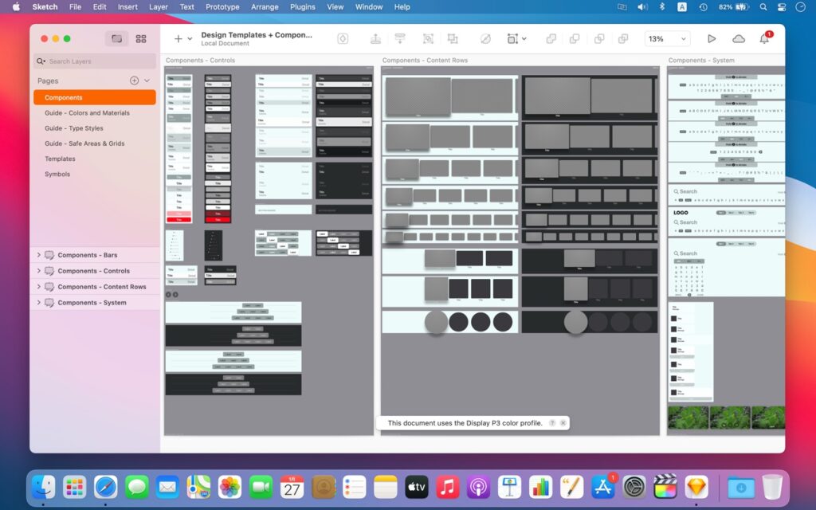Switch sidebar to layer list view
The image size is (816, 510).
pos(116,38)
